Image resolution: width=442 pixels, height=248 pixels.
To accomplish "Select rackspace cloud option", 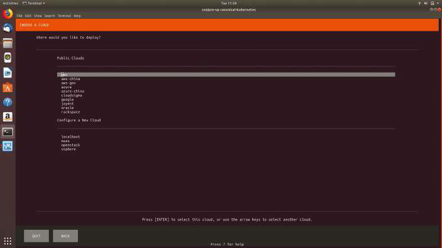I will (70, 112).
